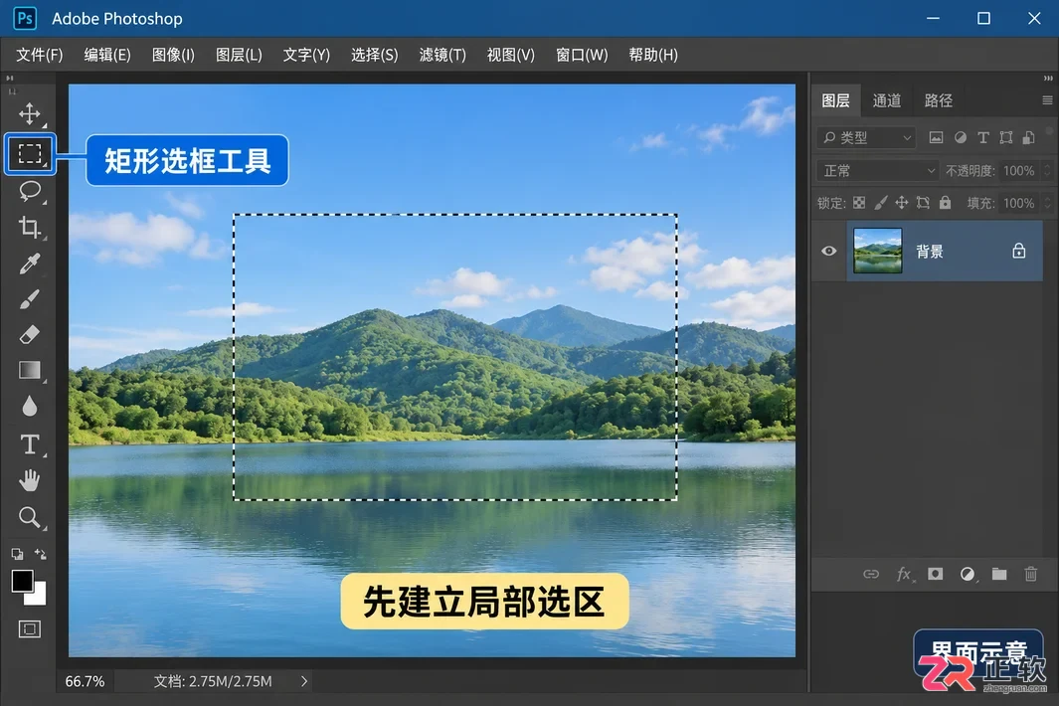The height and width of the screenshot is (706, 1059).
Task: Toggle lock image pixels brush icon
Action: 881,203
